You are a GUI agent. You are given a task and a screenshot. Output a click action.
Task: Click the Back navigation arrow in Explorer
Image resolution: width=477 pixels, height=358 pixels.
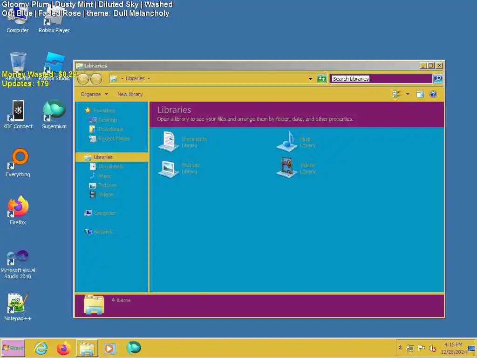pyautogui.click(x=83, y=79)
